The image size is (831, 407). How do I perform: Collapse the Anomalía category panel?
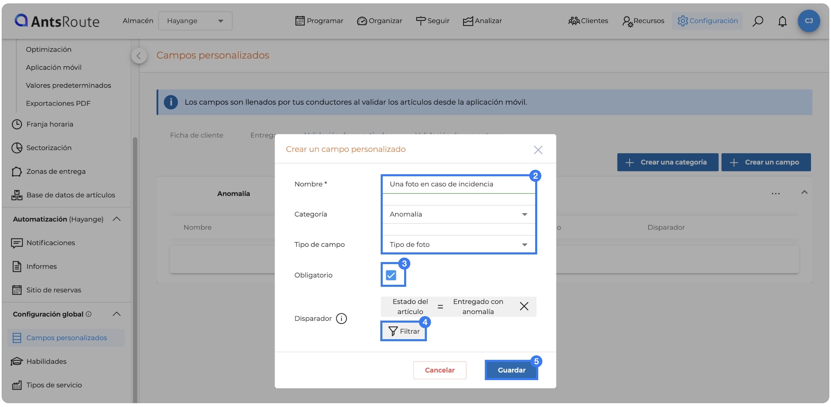pyautogui.click(x=804, y=192)
